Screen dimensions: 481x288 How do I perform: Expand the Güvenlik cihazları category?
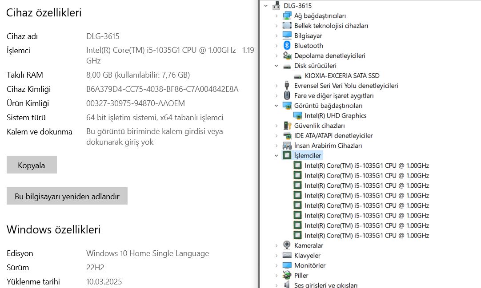[277, 126]
